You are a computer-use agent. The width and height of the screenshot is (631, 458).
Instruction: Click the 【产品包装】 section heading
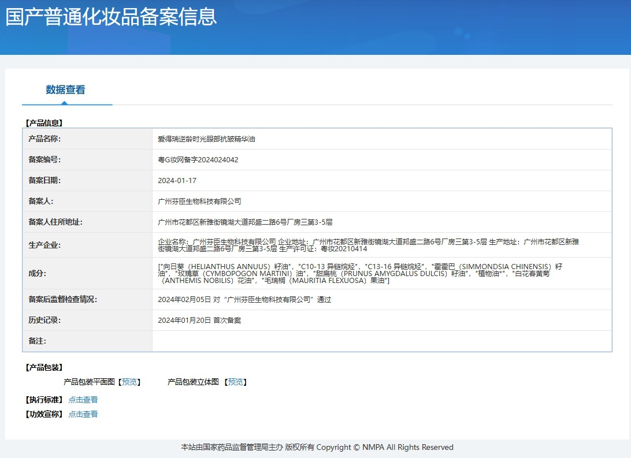(44, 367)
